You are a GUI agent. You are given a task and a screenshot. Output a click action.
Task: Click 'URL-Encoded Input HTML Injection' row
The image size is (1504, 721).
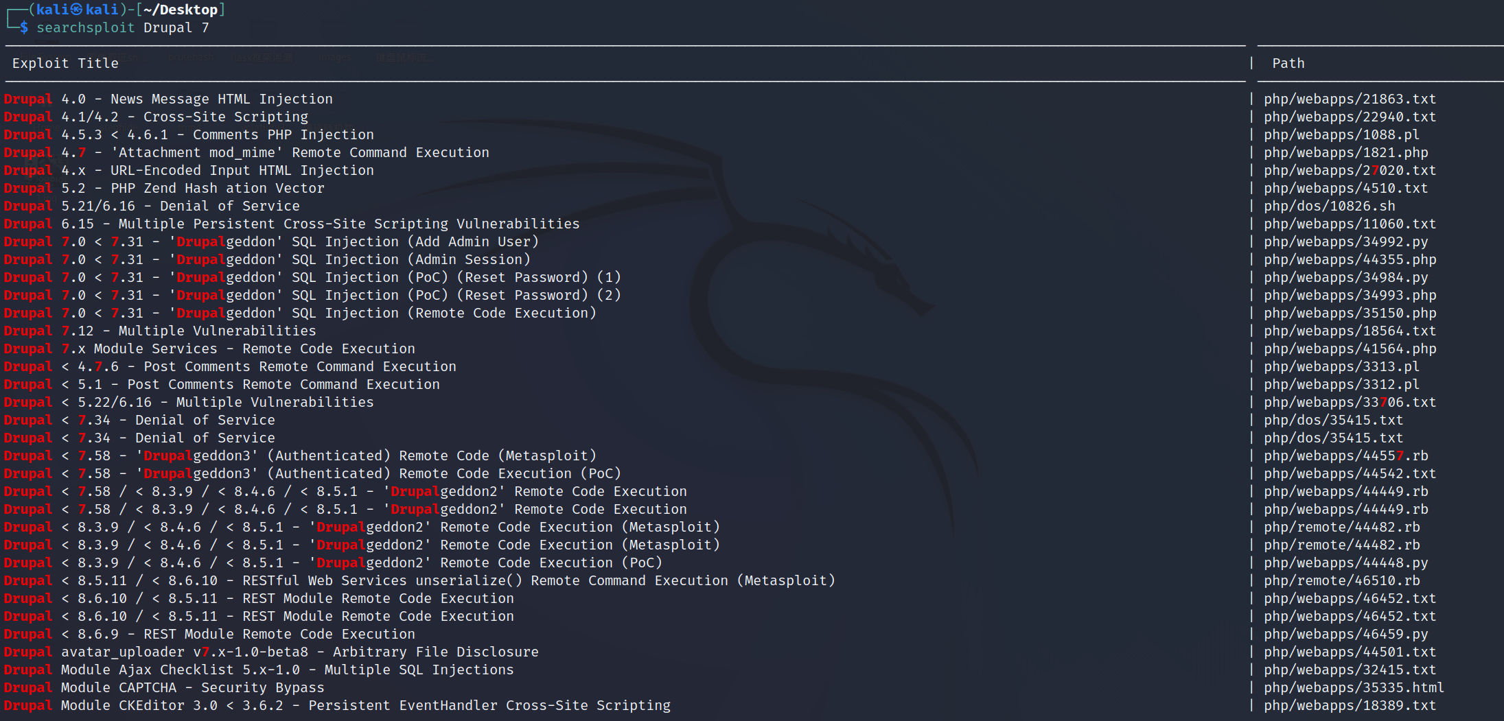pos(189,170)
